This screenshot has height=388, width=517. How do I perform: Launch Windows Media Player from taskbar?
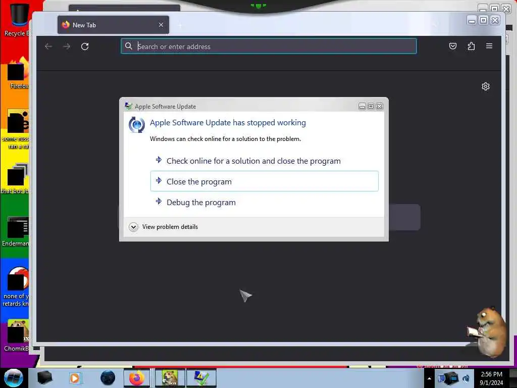tap(75, 378)
